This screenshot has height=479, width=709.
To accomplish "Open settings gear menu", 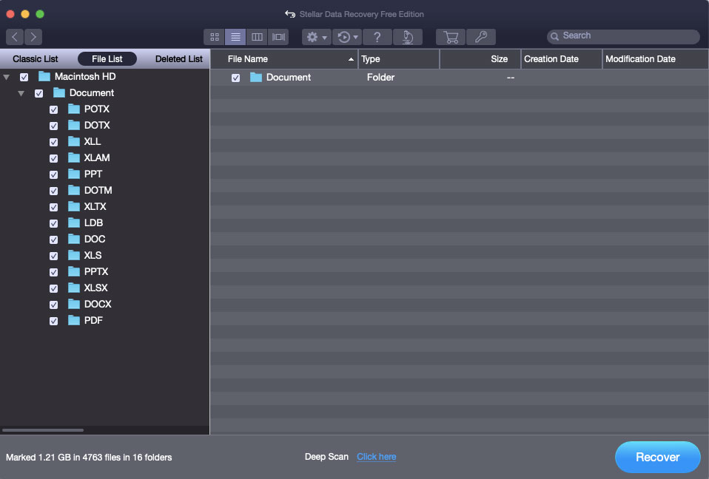I will [317, 37].
